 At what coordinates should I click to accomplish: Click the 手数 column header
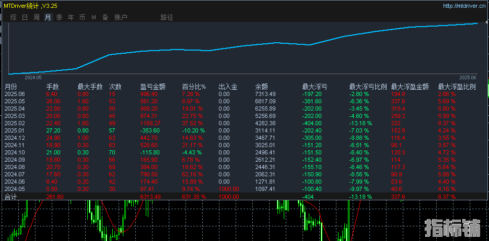tap(52, 87)
